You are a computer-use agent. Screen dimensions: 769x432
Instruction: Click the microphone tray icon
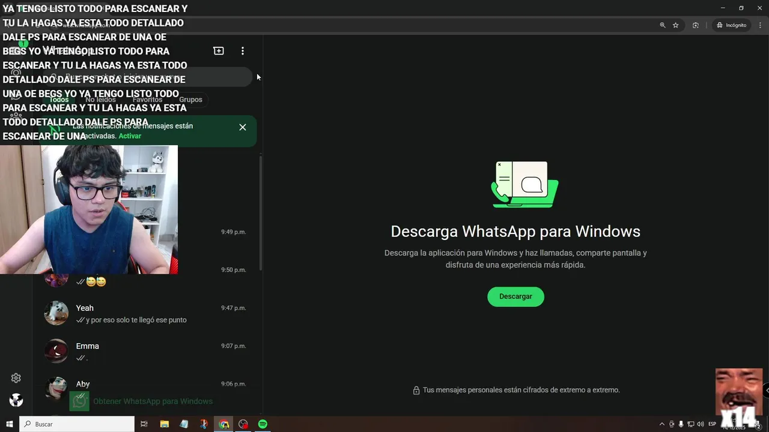pyautogui.click(x=681, y=424)
